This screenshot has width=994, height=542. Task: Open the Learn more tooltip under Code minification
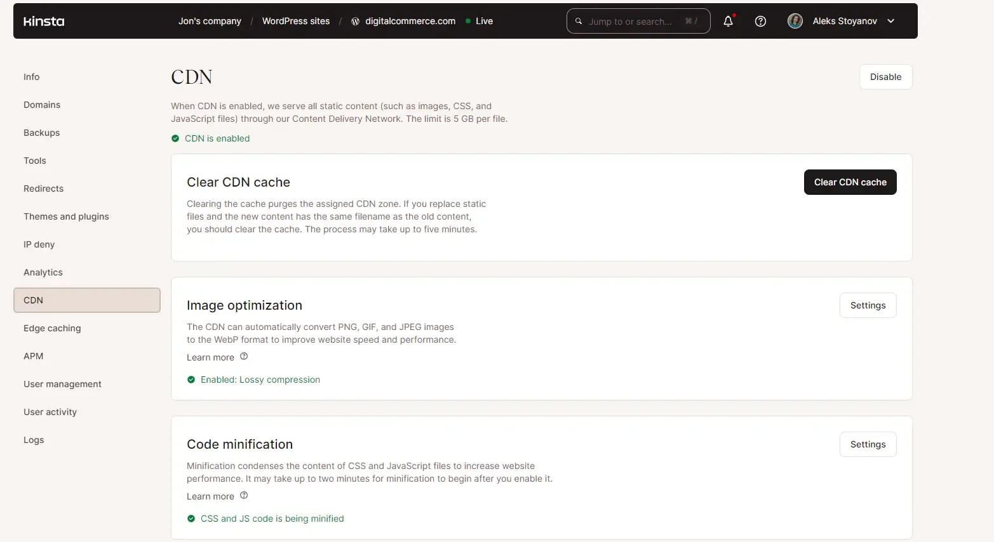[x=243, y=496]
